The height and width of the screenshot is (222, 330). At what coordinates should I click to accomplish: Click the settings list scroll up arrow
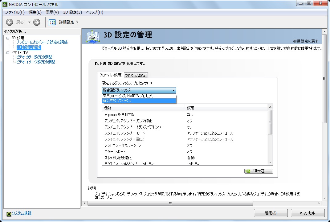pos(270,107)
